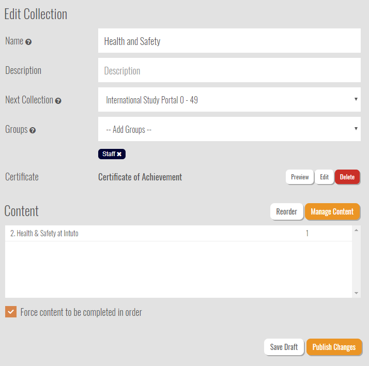369x366 pixels.
Task: Click the help icon next to Name
Action: pyautogui.click(x=28, y=42)
